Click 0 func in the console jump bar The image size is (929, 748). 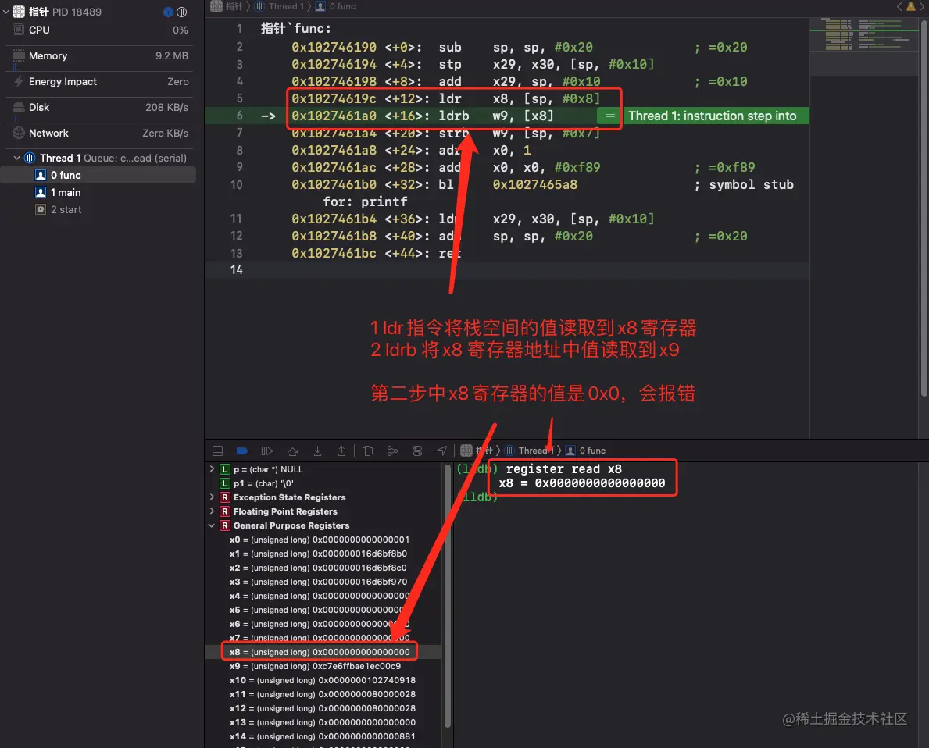coord(590,451)
